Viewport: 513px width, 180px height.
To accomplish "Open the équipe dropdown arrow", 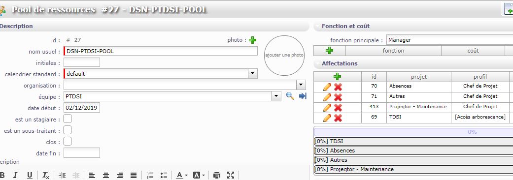I will pos(276,96).
